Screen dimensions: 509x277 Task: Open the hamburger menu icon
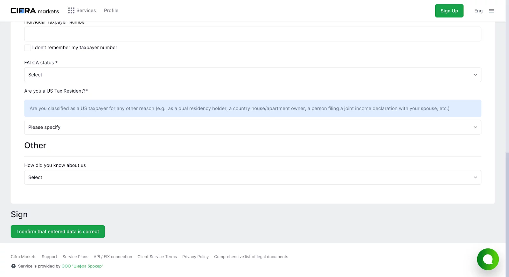[492, 11]
